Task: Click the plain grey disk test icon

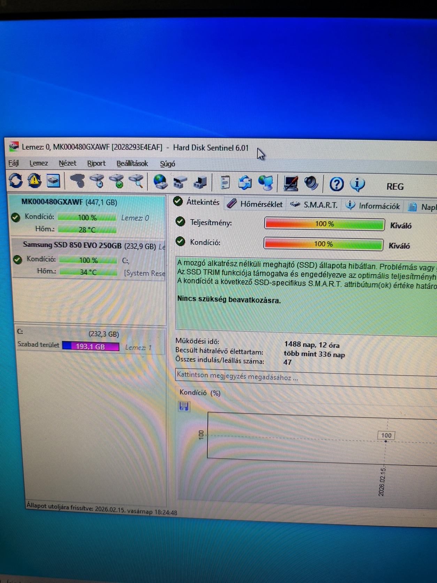Action: 78,181
